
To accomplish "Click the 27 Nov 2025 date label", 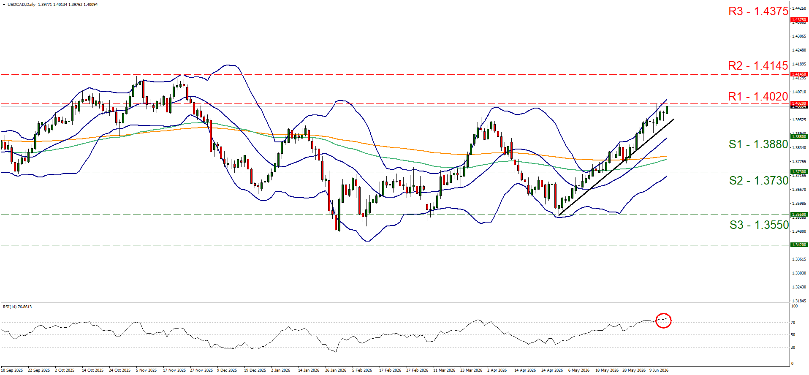I will coord(201,370).
